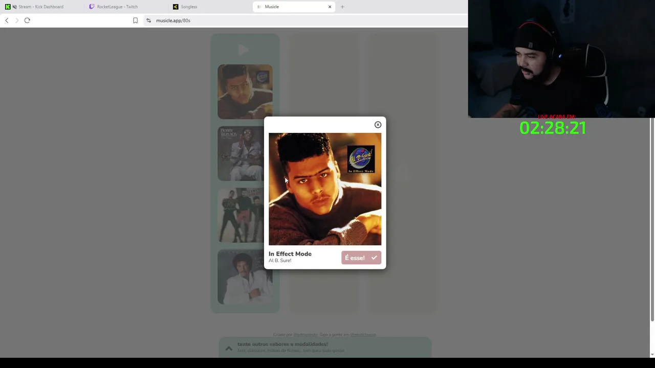
Task: Click the In Effect Mode album cover in popup
Action: 325,189
